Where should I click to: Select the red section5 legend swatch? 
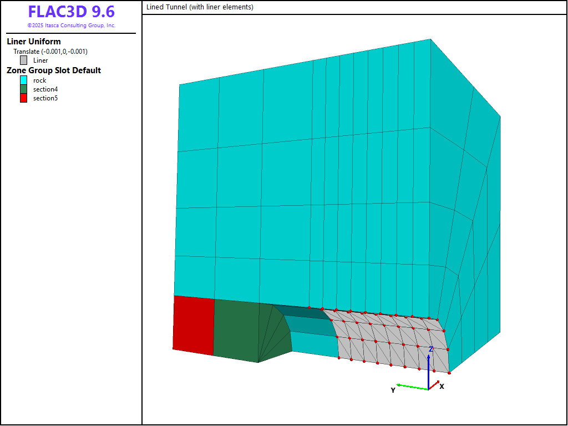point(23,98)
